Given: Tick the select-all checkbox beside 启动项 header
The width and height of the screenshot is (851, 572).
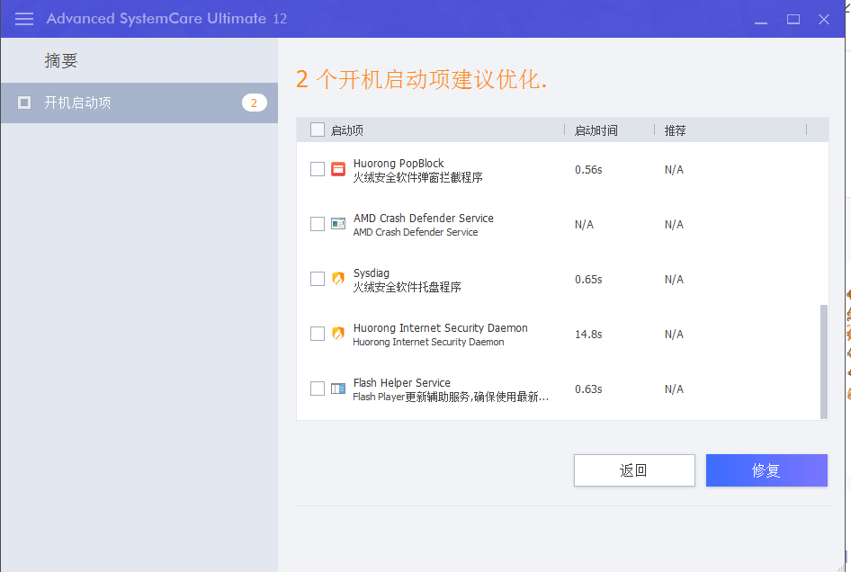Looking at the screenshot, I should pyautogui.click(x=317, y=130).
